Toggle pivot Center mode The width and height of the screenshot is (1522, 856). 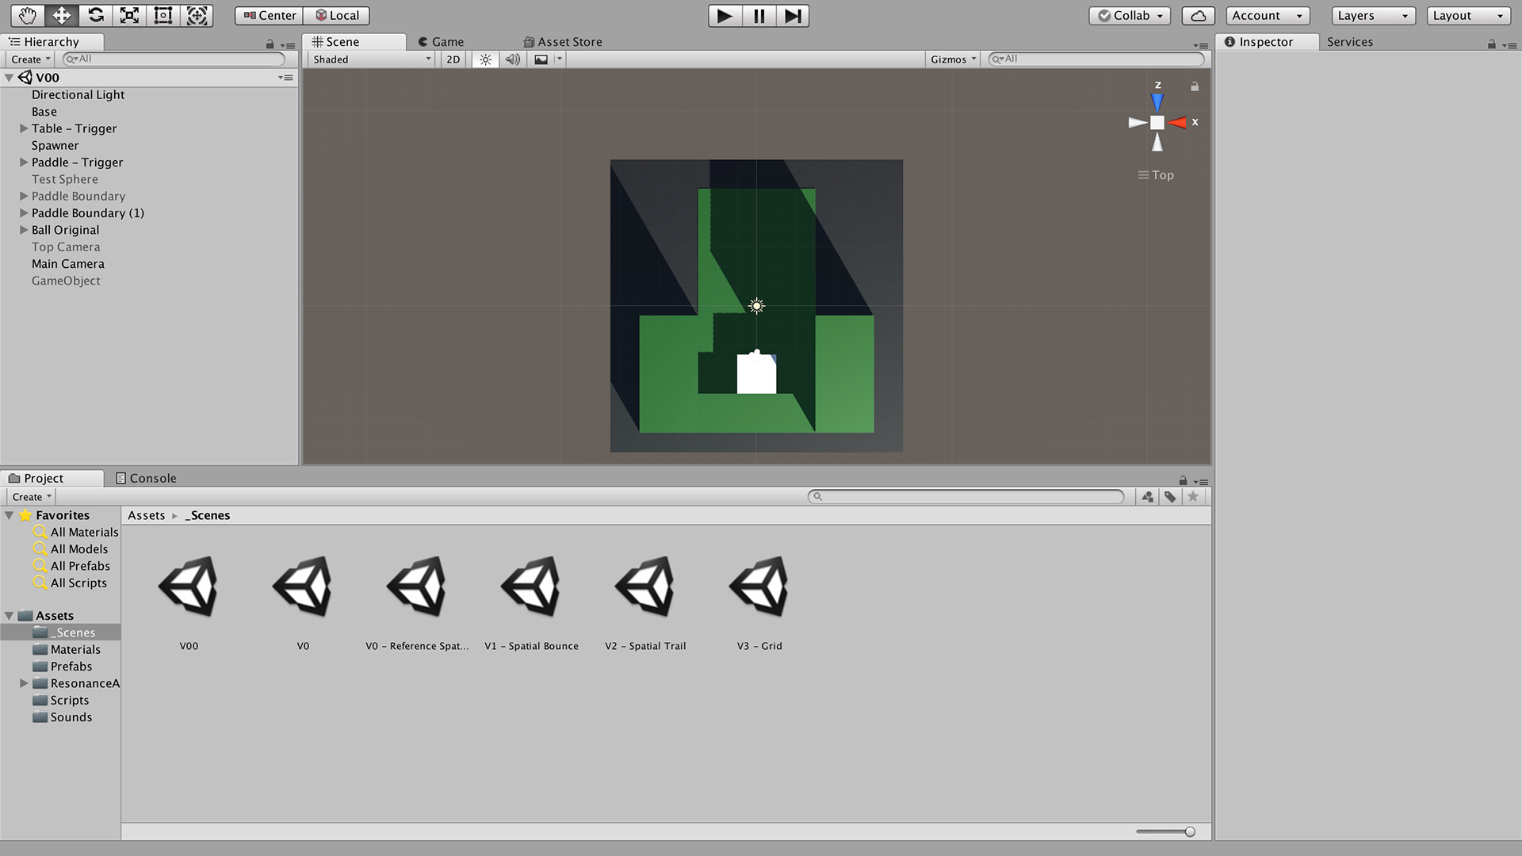tap(270, 15)
